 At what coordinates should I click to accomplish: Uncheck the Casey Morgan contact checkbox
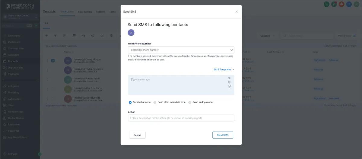pos(53,60)
